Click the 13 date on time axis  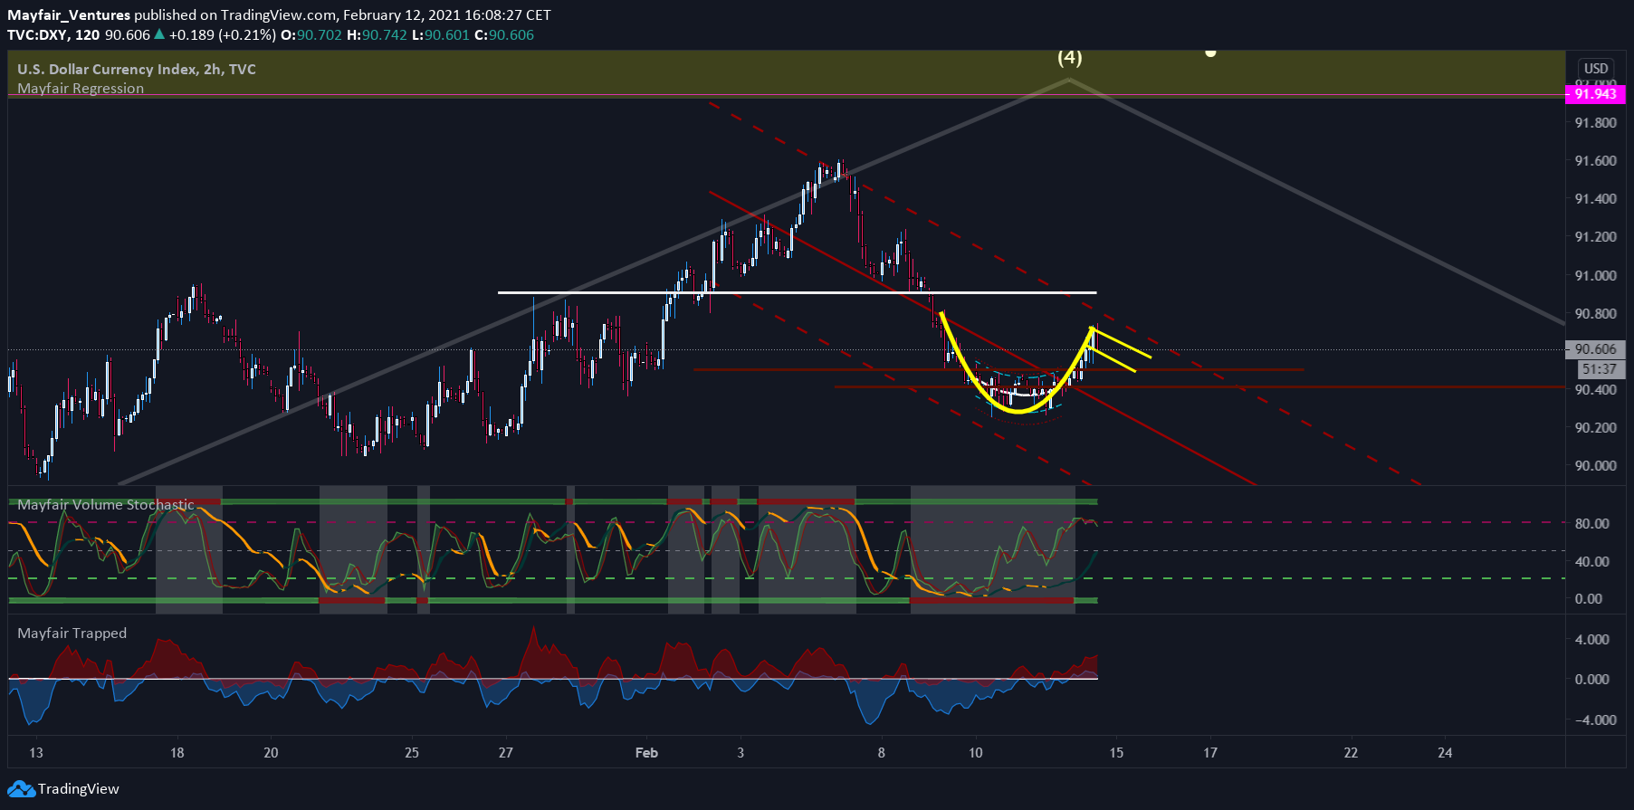[36, 753]
